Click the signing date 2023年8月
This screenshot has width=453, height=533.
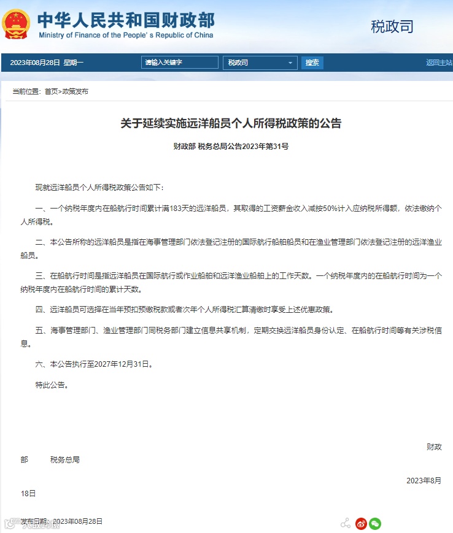pyautogui.click(x=424, y=481)
